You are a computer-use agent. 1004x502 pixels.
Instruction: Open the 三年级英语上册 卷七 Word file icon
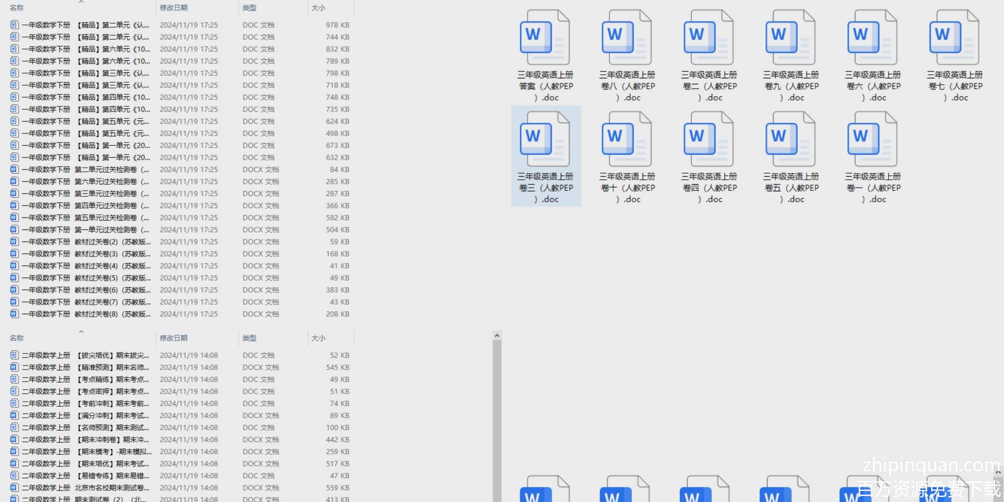[x=954, y=38]
